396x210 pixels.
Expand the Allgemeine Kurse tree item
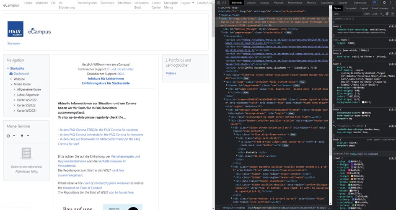14,89
